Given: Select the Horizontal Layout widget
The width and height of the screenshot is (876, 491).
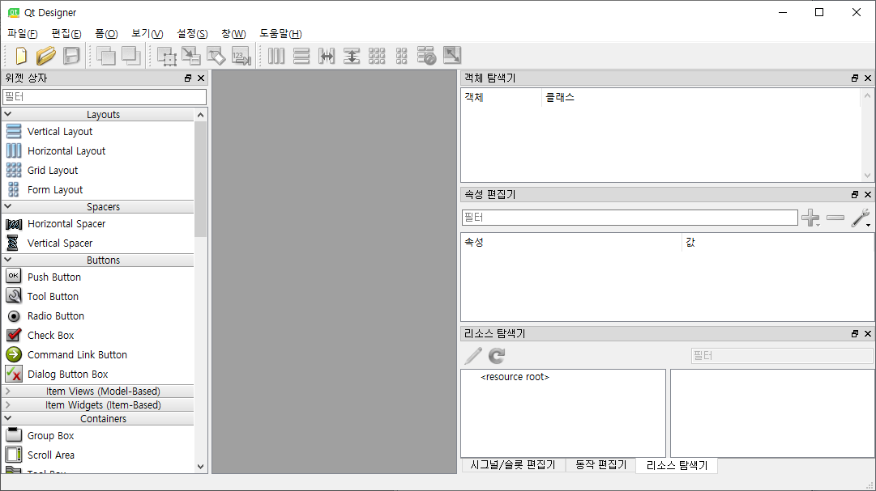Looking at the screenshot, I should point(98,151).
